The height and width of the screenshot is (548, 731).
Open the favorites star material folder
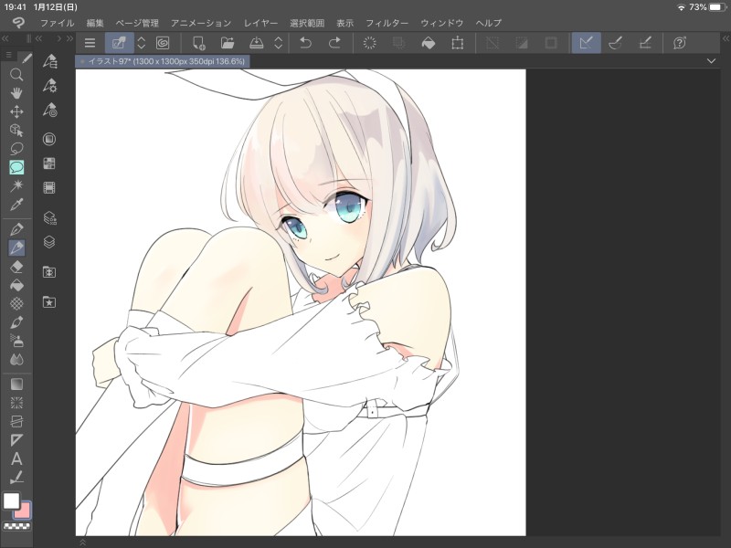[49, 302]
